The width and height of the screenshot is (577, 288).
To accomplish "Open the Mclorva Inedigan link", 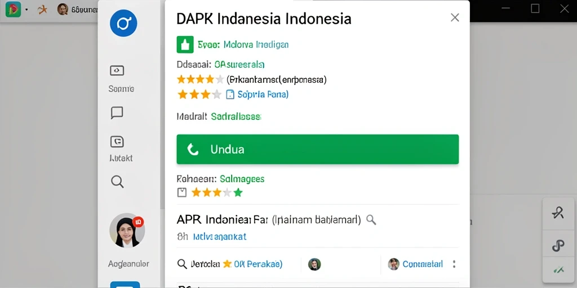I will click(x=256, y=45).
